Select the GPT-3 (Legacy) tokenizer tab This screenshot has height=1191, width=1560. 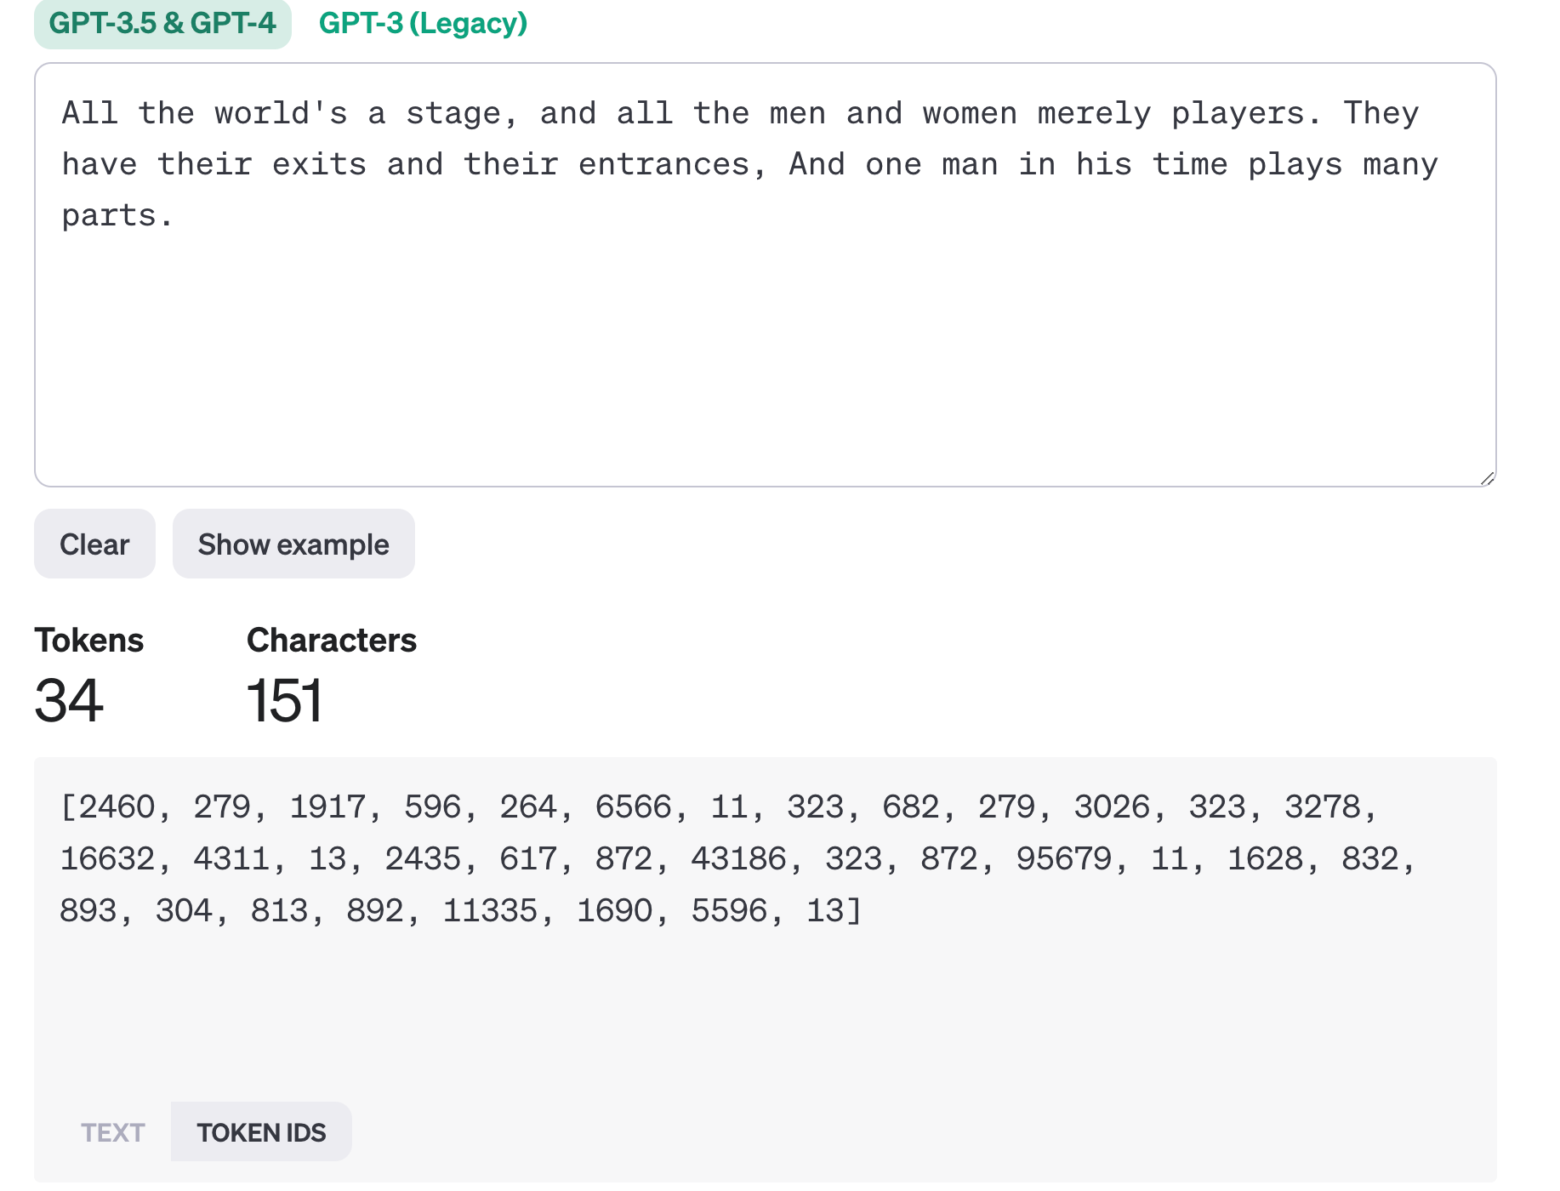tap(423, 23)
